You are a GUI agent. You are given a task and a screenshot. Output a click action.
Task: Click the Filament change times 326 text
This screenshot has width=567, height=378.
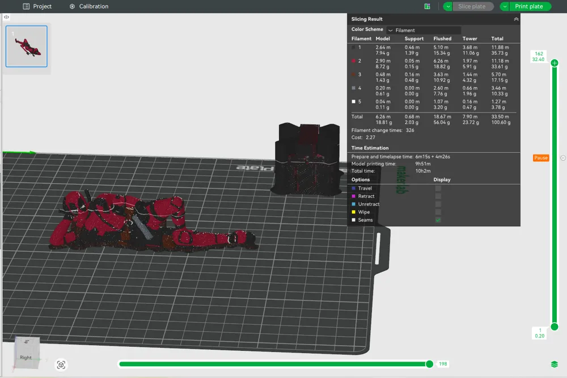pyautogui.click(x=383, y=130)
